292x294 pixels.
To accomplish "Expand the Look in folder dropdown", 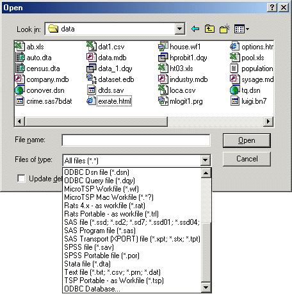I will point(180,29).
